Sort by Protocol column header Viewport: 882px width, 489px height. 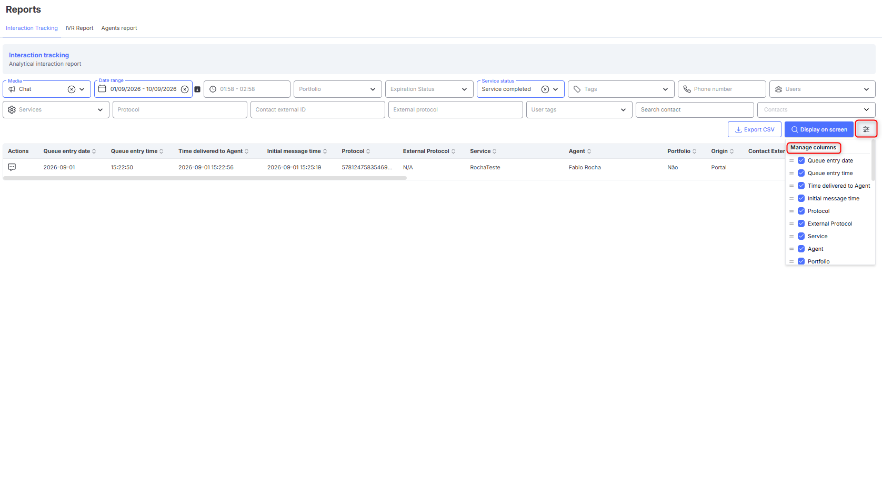368,151
